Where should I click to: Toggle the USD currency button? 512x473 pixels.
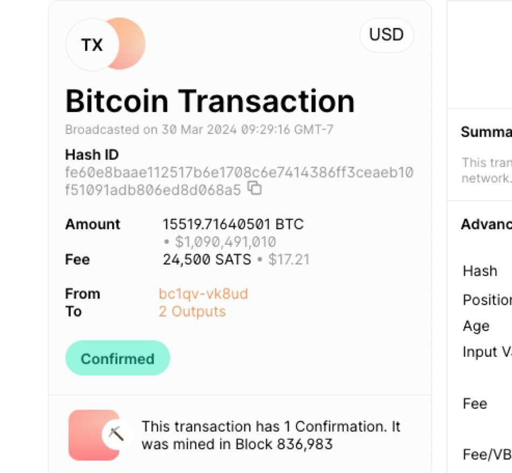click(x=386, y=35)
